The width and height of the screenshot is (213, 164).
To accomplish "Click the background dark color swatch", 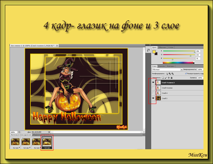I will (x=156, y=54).
